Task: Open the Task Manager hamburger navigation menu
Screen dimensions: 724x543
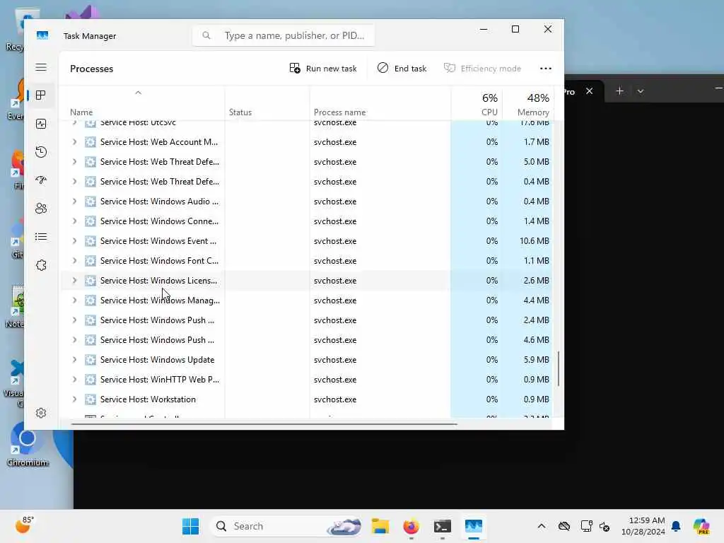Action: (41, 67)
